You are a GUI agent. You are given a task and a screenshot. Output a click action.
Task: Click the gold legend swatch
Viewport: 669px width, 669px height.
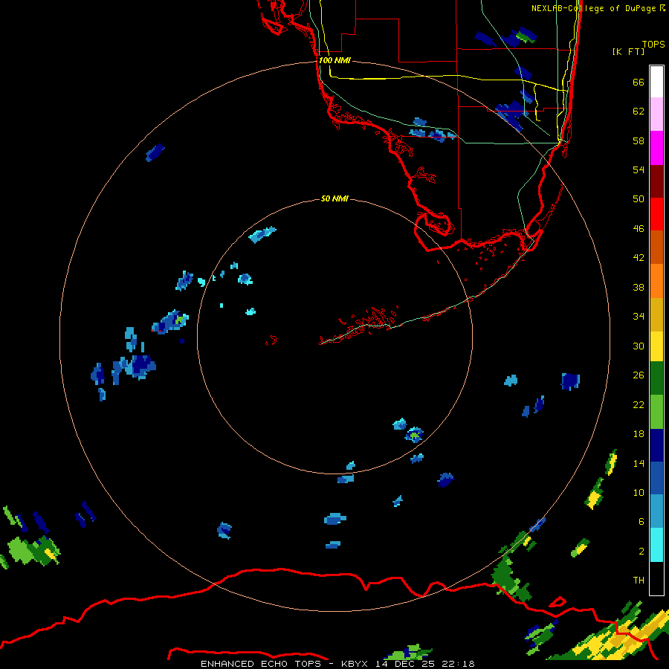click(656, 314)
